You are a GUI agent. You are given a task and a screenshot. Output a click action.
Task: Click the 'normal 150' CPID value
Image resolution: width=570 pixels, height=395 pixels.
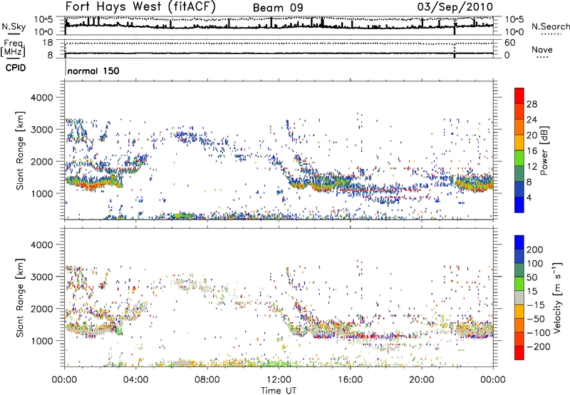(93, 71)
